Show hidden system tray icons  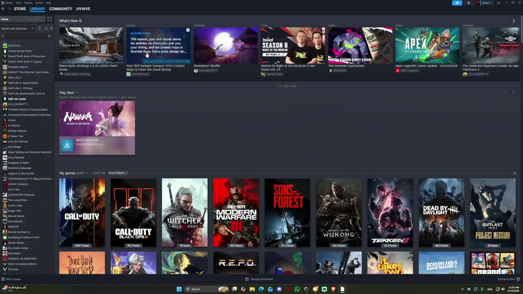[x=463, y=289]
